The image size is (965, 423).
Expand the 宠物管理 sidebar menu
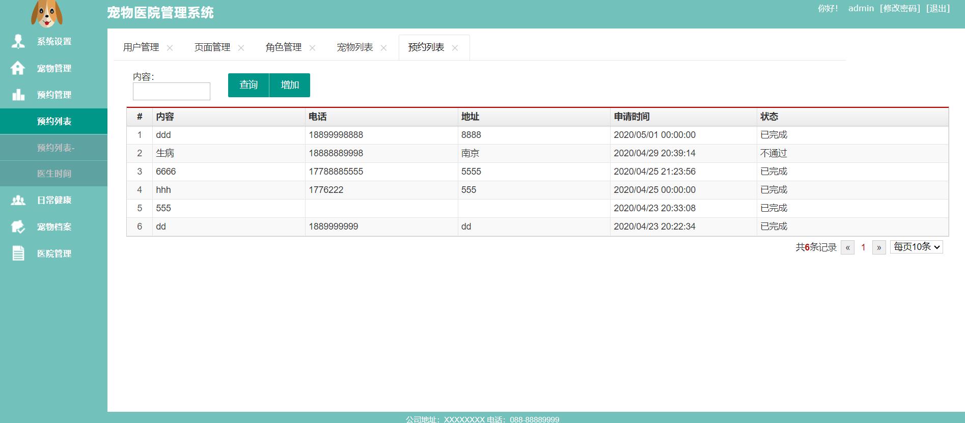point(53,68)
